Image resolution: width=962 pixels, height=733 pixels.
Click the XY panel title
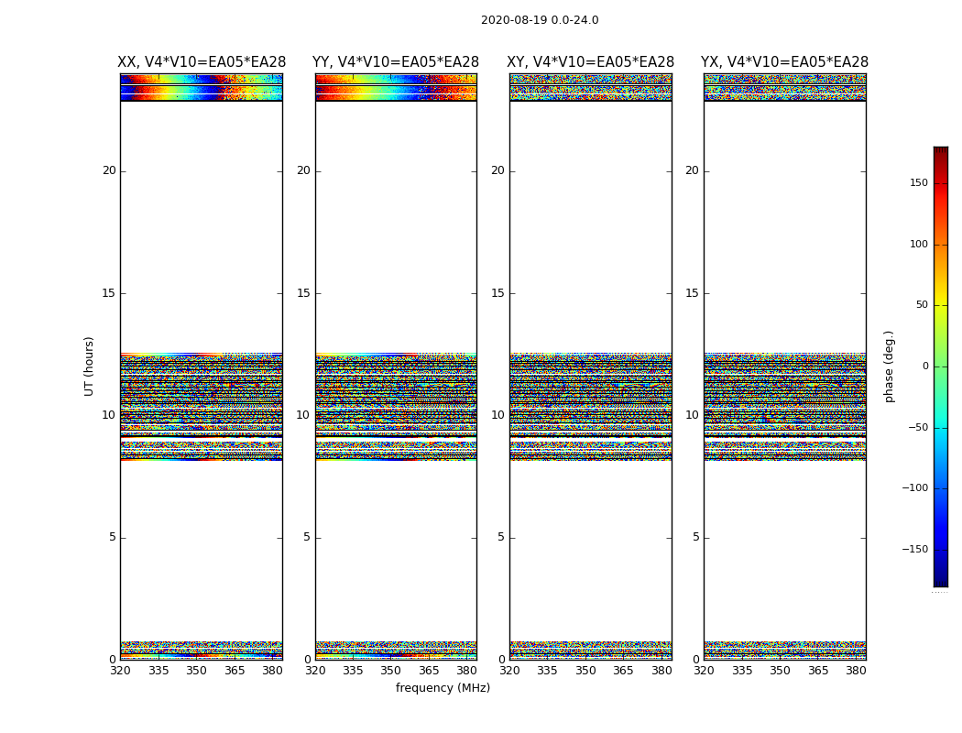591,62
